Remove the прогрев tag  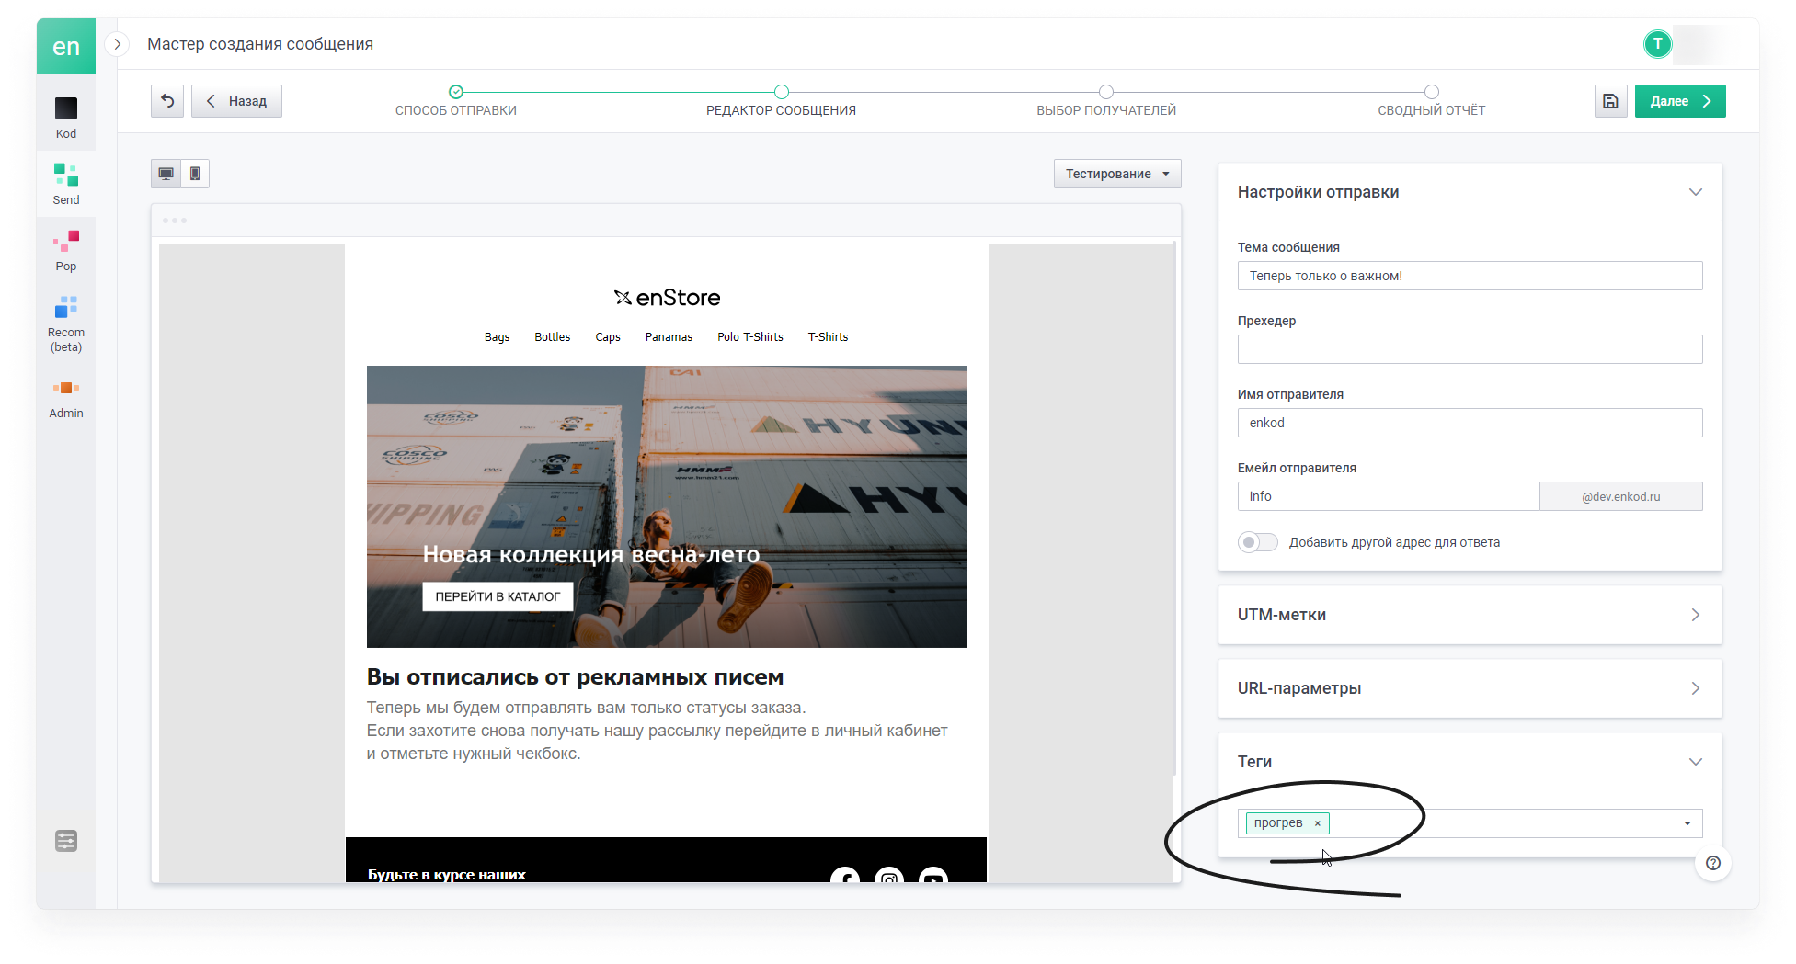coord(1318,823)
